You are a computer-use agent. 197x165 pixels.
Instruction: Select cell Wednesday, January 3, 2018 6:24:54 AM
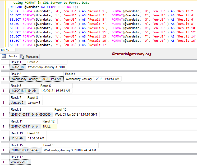70,150
